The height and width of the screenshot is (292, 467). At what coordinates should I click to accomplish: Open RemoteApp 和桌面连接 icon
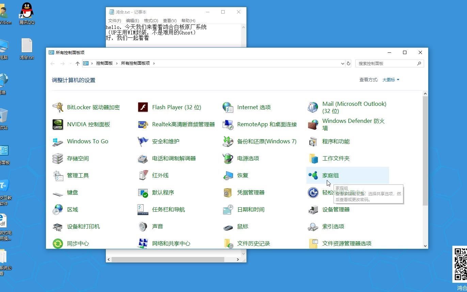(x=228, y=124)
